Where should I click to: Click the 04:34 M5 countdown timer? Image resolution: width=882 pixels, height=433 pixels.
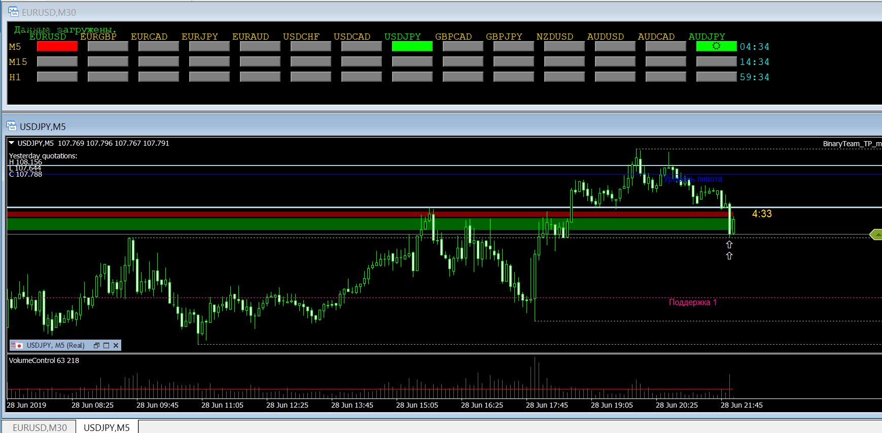tap(755, 47)
